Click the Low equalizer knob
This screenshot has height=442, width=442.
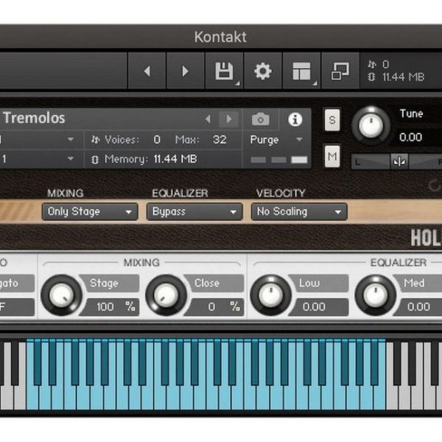pos(271,295)
